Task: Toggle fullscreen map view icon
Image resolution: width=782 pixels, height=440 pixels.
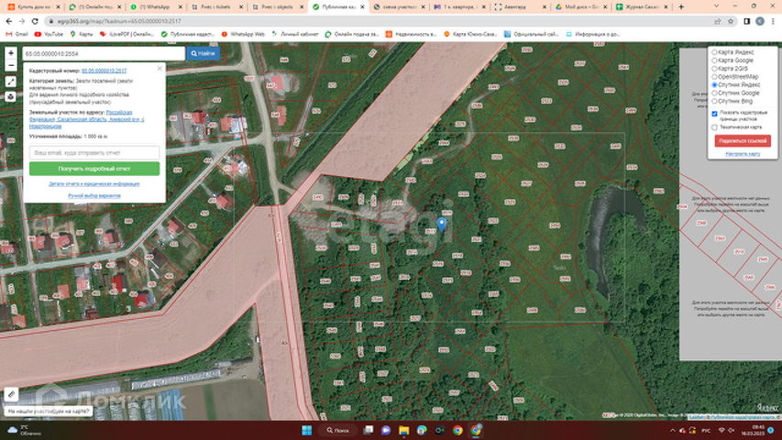Action: [10, 82]
